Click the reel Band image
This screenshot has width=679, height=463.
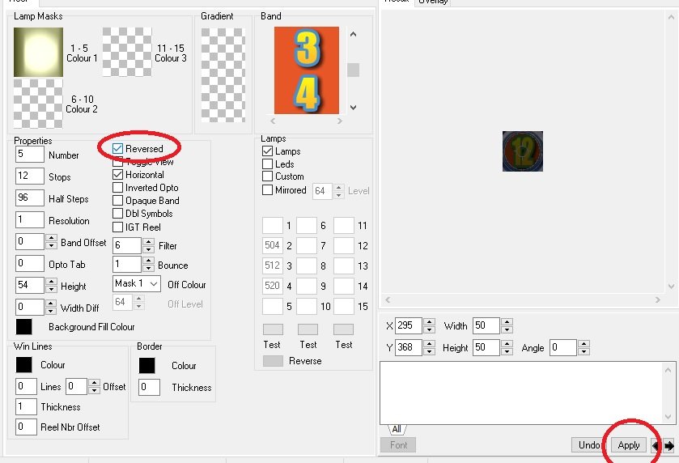306,70
